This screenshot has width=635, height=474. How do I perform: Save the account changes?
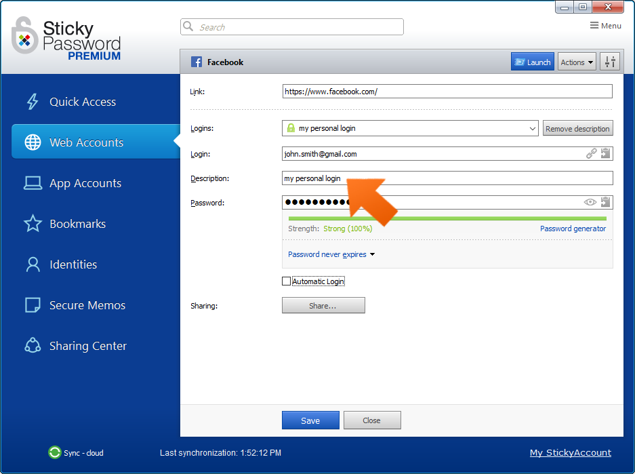pos(310,420)
